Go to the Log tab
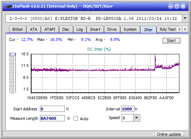 tap(80, 29)
